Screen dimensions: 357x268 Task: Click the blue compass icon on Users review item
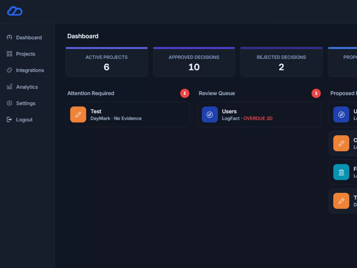point(210,115)
